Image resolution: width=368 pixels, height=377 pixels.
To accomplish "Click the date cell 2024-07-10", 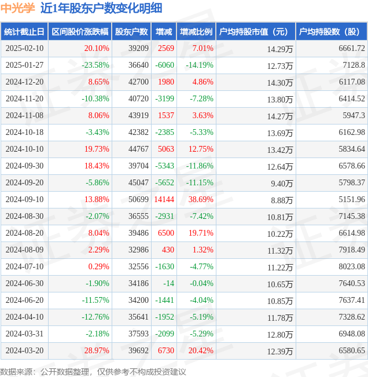I will (x=24, y=266).
